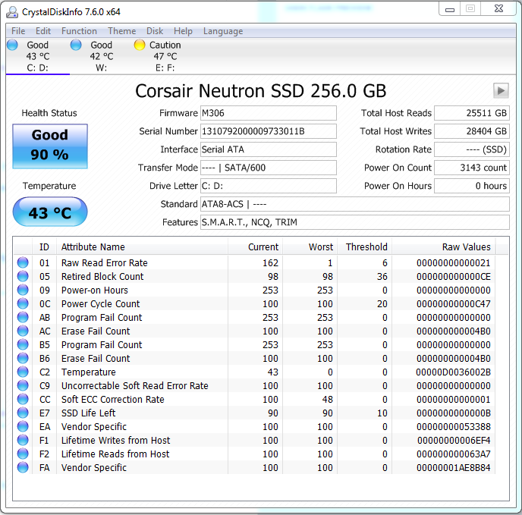Select the Serial Number field
The height and width of the screenshot is (515, 522).
268,131
